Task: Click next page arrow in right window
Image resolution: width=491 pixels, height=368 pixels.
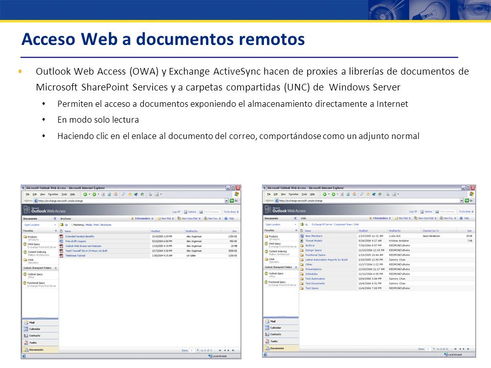Action: pos(464,349)
